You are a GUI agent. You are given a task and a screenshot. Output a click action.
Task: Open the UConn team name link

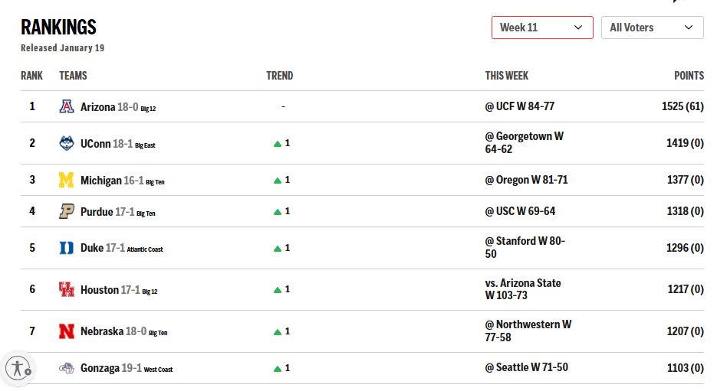coord(95,143)
